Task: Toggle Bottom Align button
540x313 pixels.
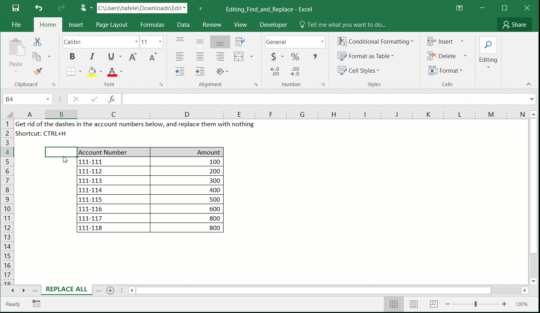Action: (220, 42)
